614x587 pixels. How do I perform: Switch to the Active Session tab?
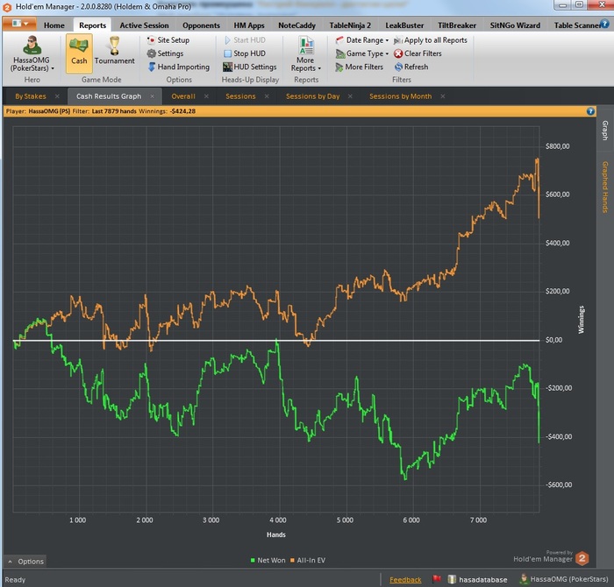point(144,25)
